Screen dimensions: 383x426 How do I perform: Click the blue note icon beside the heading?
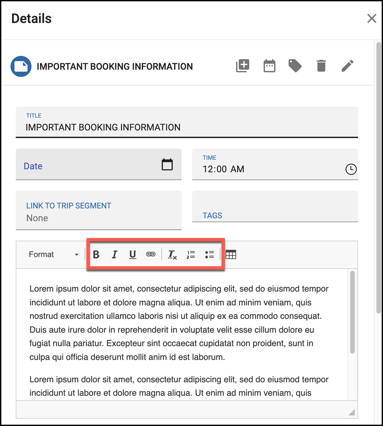tap(21, 66)
